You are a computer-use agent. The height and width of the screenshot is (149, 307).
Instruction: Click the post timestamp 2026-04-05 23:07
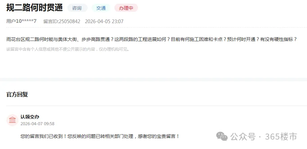[x=104, y=21]
